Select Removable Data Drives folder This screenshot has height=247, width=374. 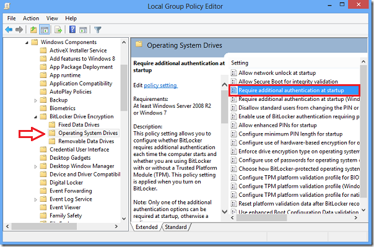click(86, 141)
